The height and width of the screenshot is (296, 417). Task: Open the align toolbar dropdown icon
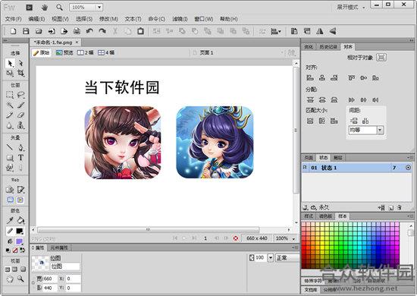pos(276,31)
